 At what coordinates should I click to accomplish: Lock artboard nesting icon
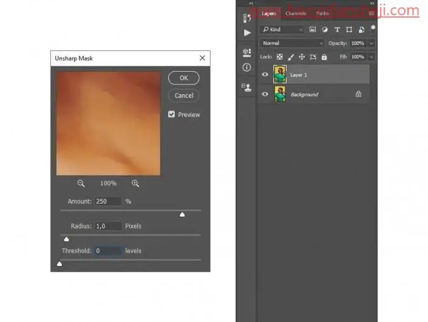coord(313,57)
